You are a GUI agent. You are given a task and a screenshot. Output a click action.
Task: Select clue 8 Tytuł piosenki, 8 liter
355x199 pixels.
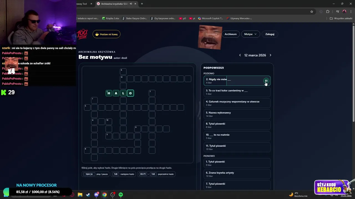click(237, 125)
